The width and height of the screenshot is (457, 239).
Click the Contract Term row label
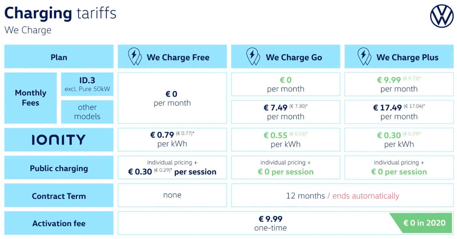59,195
